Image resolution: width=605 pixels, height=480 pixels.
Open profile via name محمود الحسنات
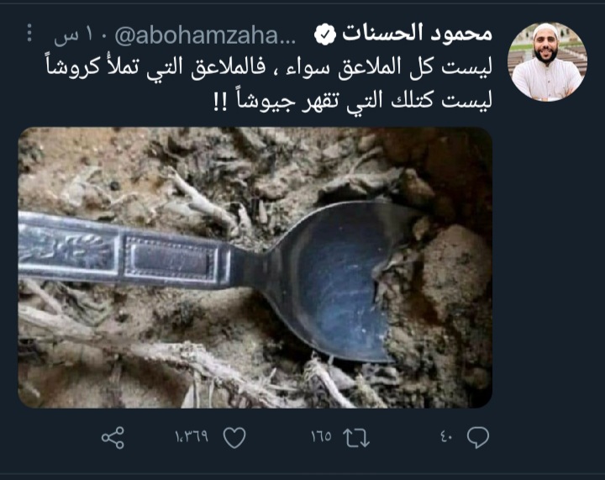point(417,33)
